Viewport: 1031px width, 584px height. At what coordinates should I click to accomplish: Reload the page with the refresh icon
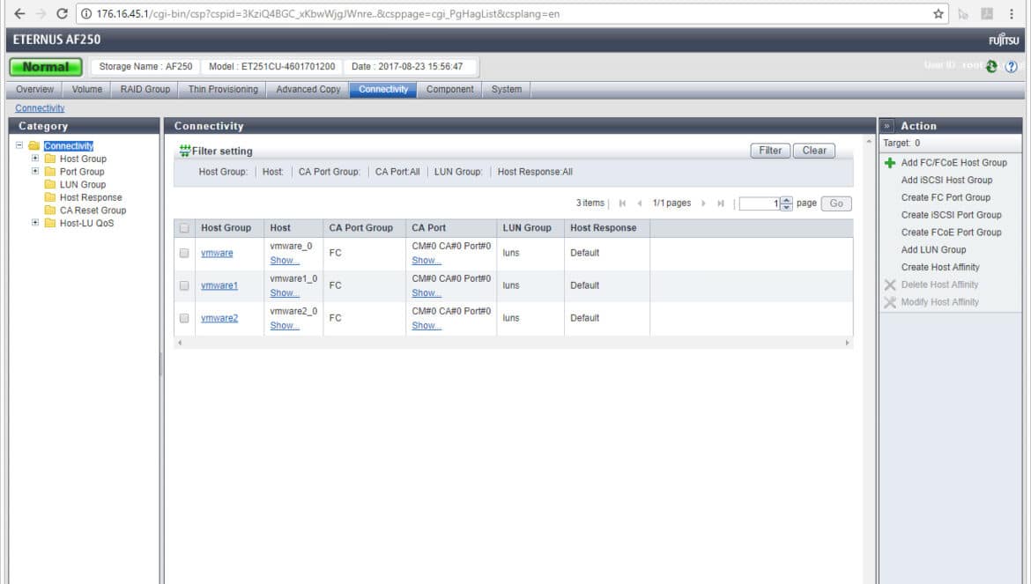tap(62, 14)
